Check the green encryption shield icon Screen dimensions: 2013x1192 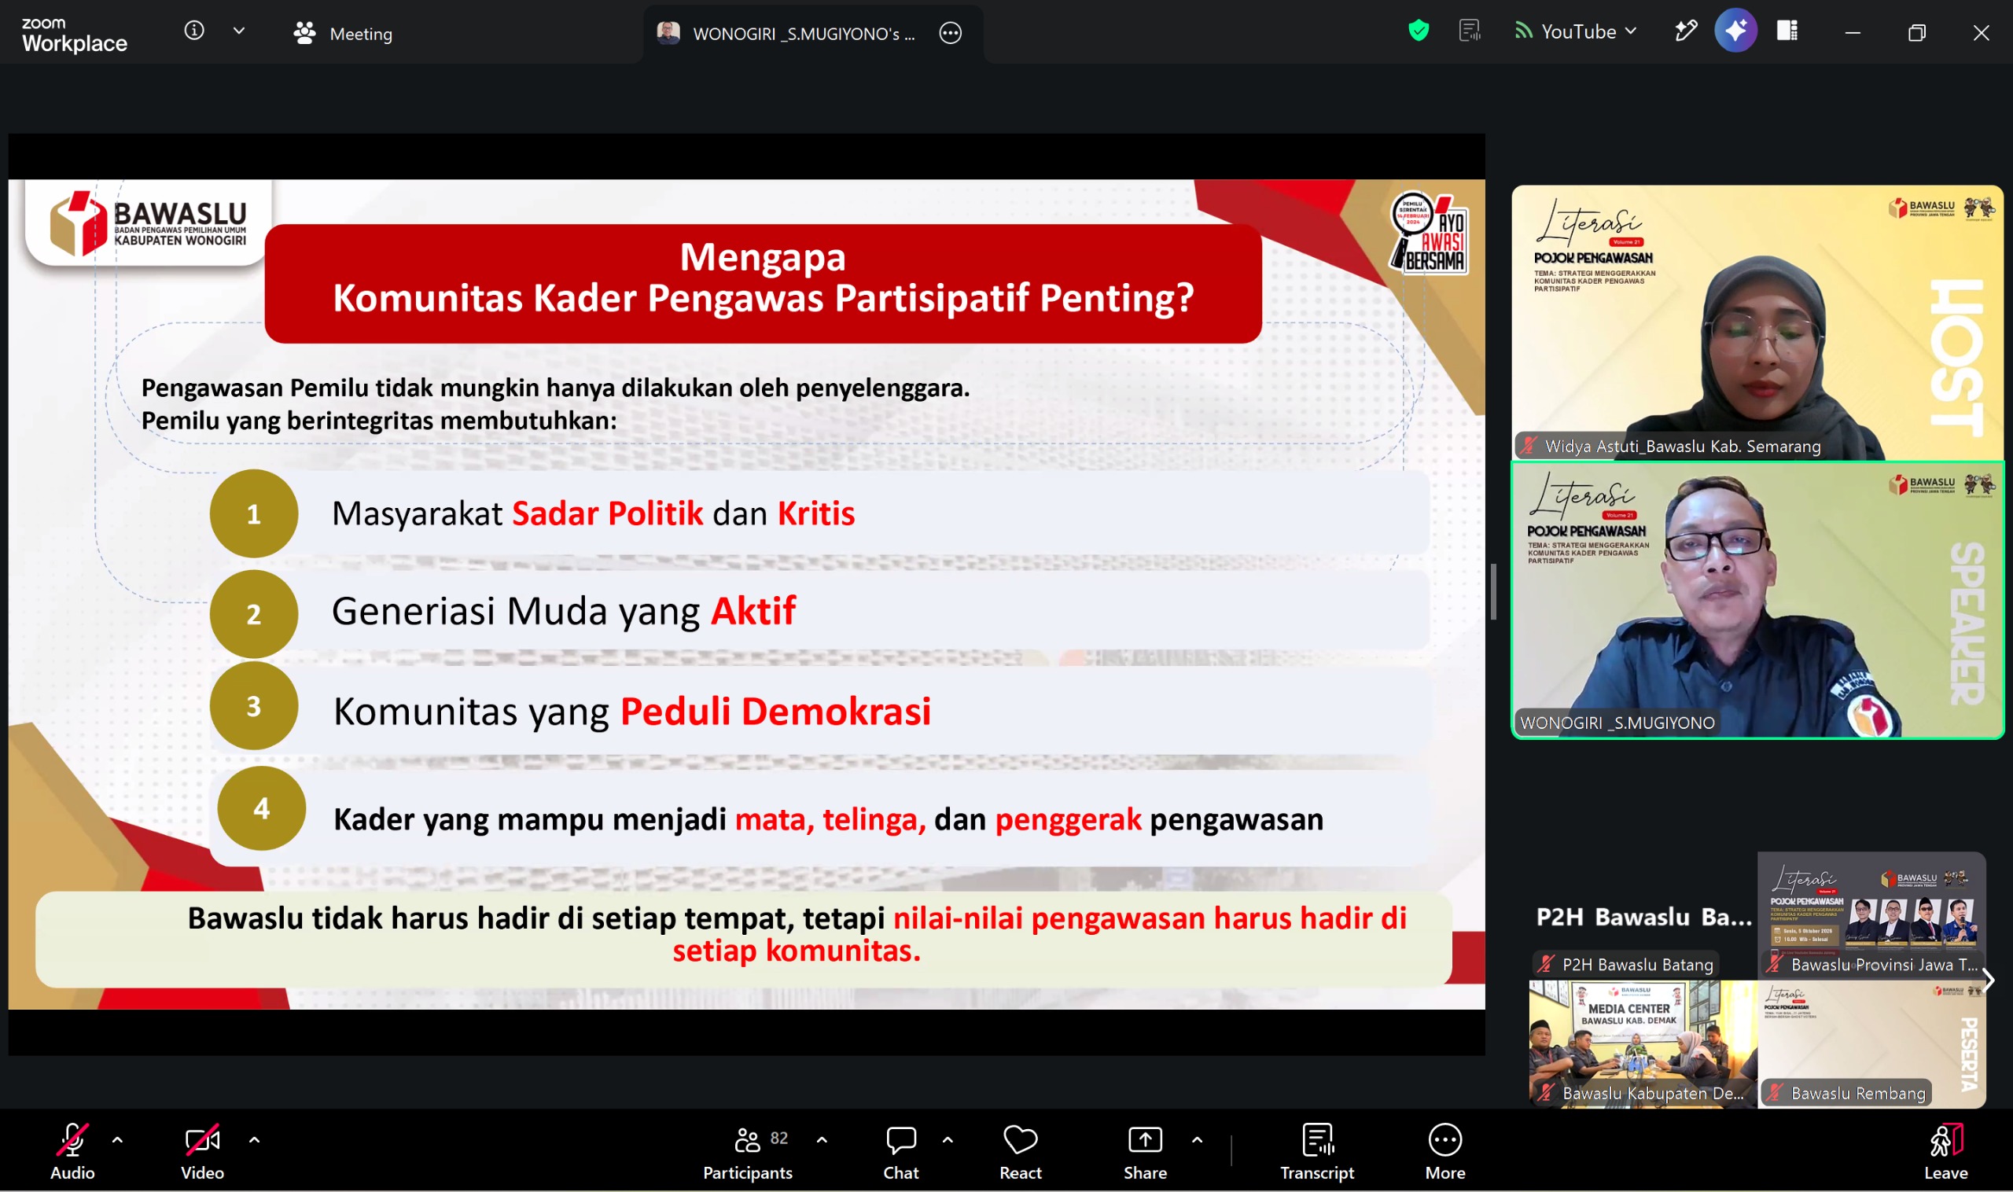[1419, 31]
